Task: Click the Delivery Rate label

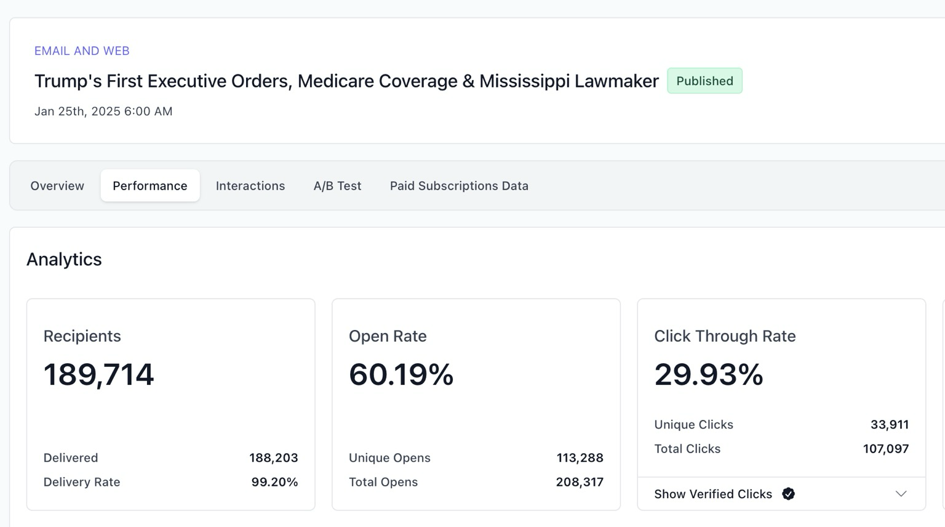Action: (82, 482)
